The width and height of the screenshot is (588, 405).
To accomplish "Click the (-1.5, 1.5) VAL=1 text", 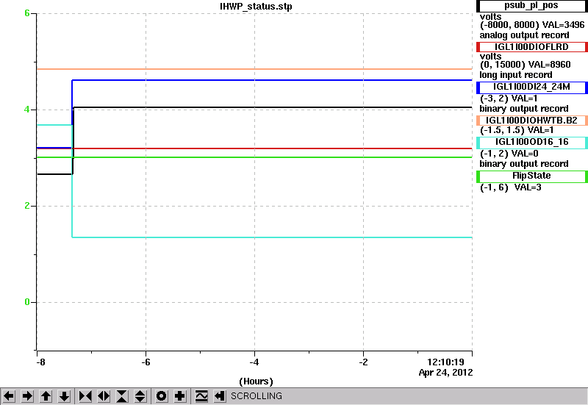I will 517,130.
